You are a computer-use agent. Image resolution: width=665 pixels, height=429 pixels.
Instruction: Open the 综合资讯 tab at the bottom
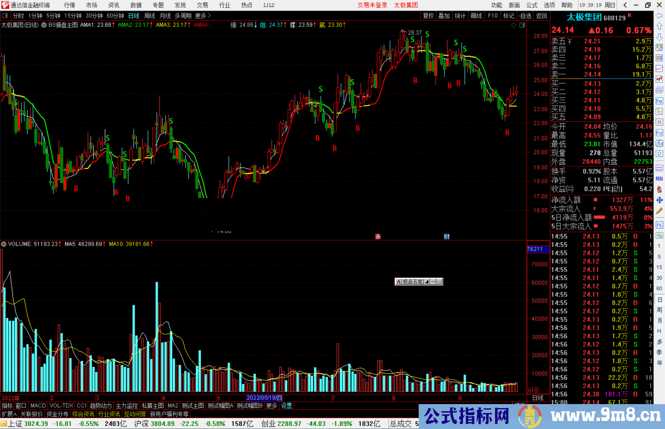tap(83, 414)
